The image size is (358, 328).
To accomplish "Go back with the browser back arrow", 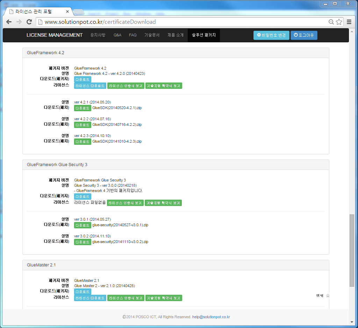I will [x=9, y=22].
